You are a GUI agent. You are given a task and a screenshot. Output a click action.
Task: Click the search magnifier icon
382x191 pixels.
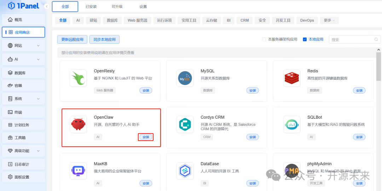point(376,40)
